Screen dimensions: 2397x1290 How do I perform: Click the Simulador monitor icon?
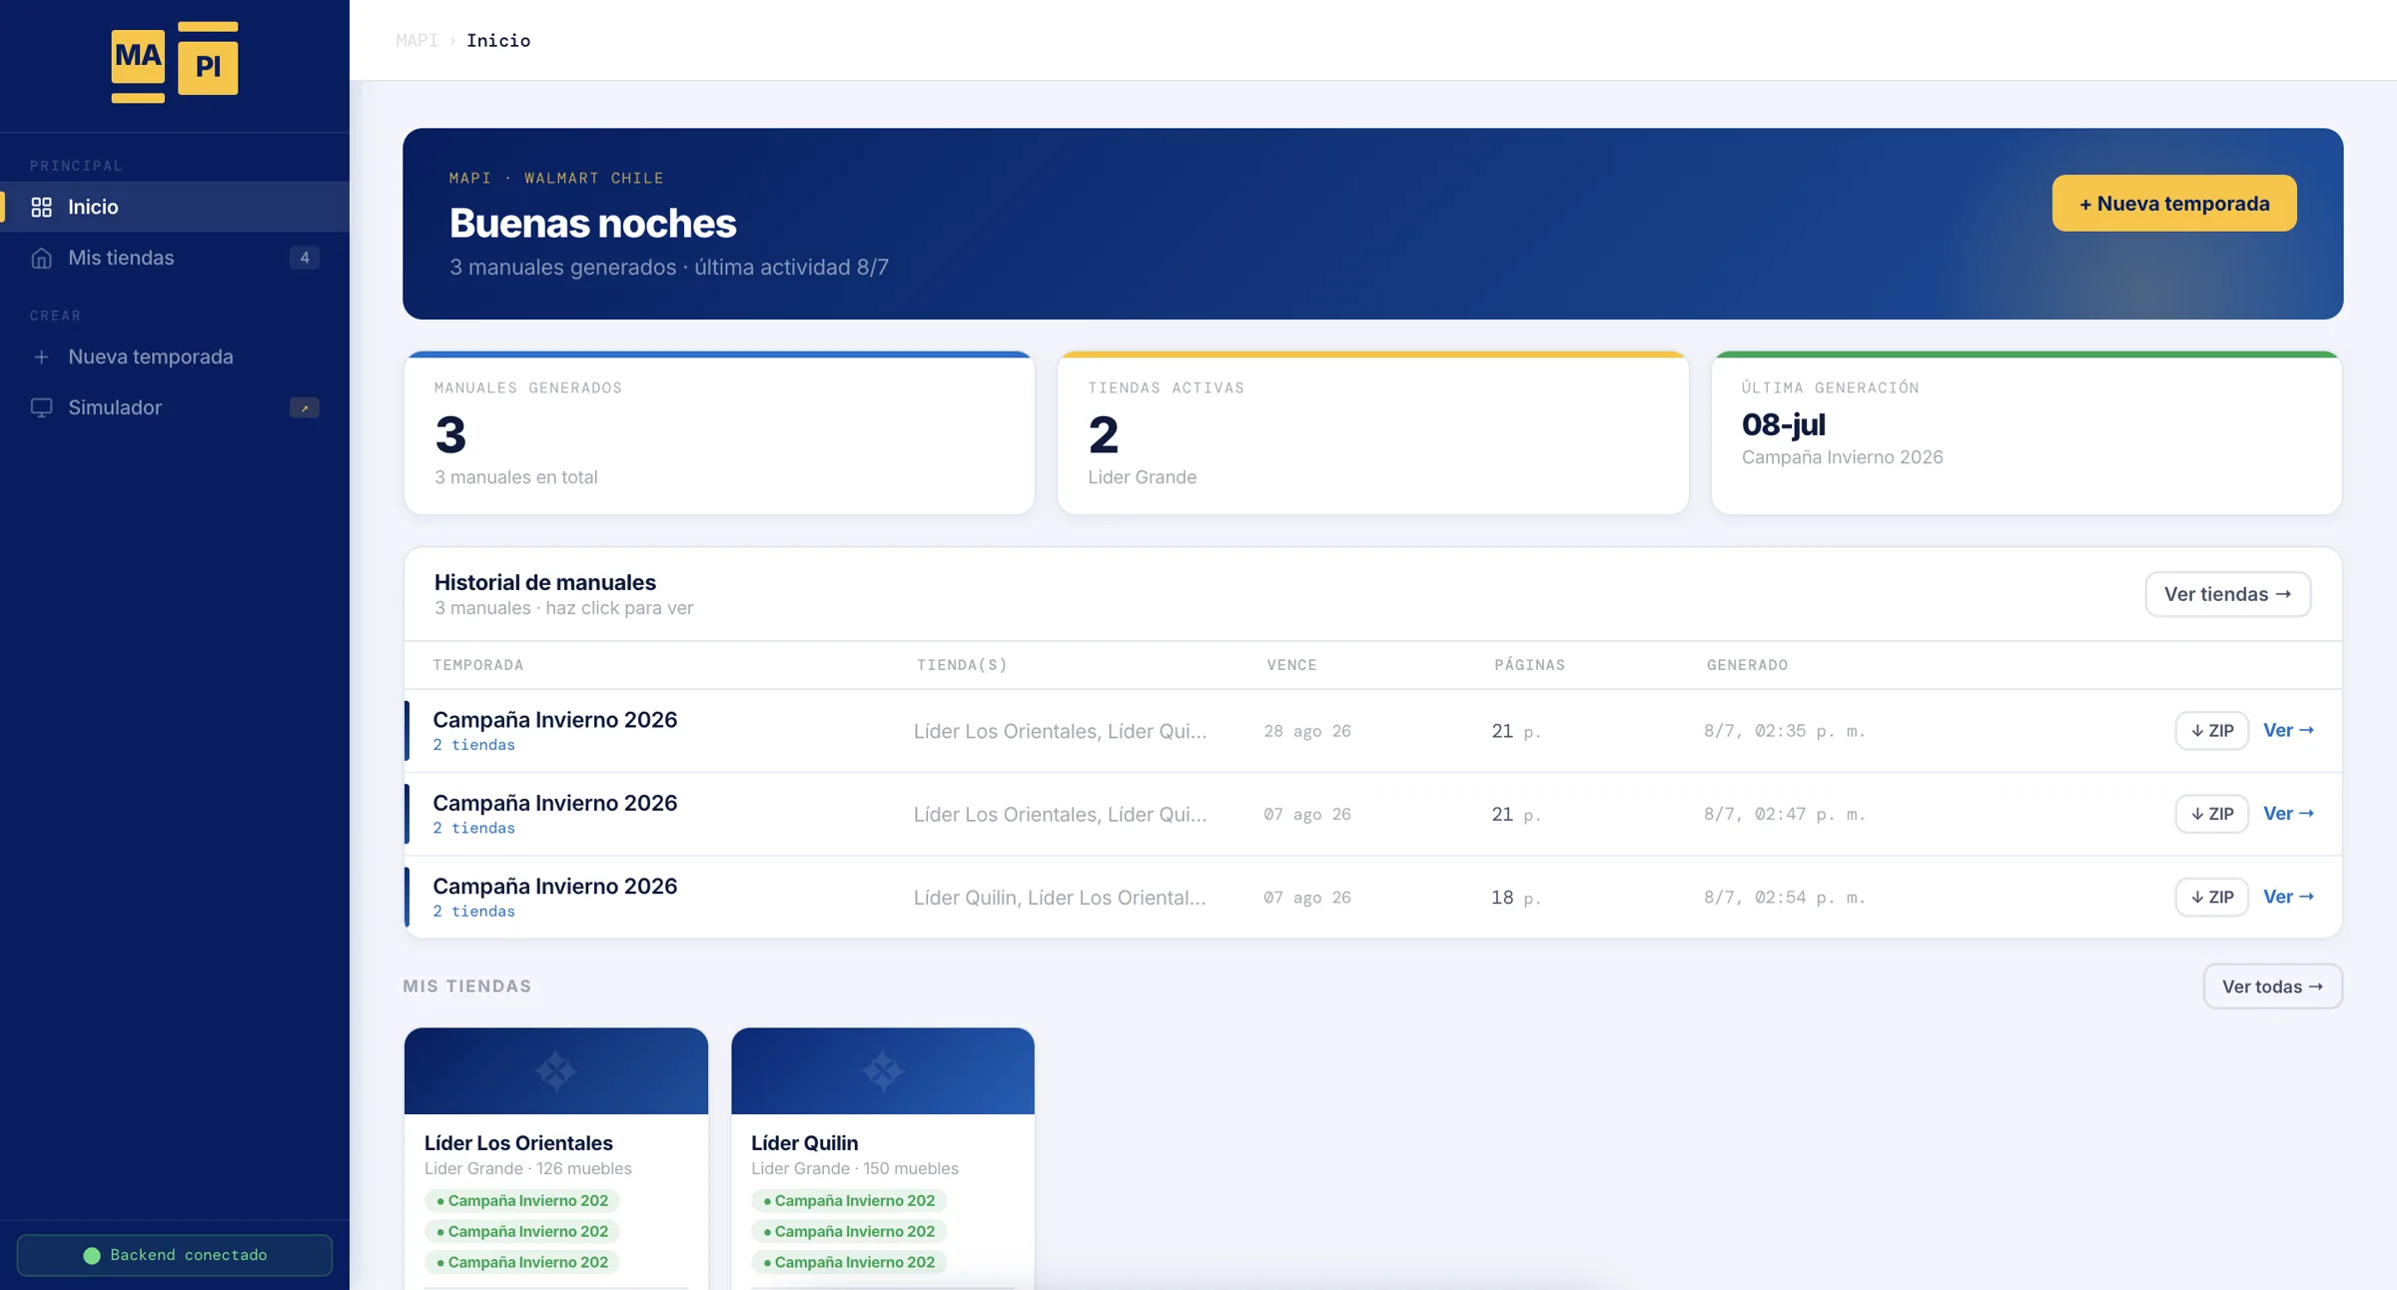click(41, 407)
